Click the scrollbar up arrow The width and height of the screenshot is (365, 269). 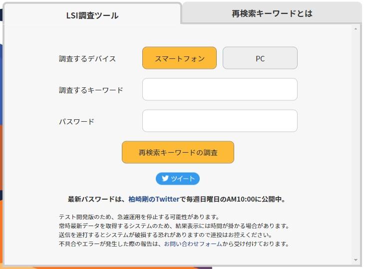(x=356, y=29)
